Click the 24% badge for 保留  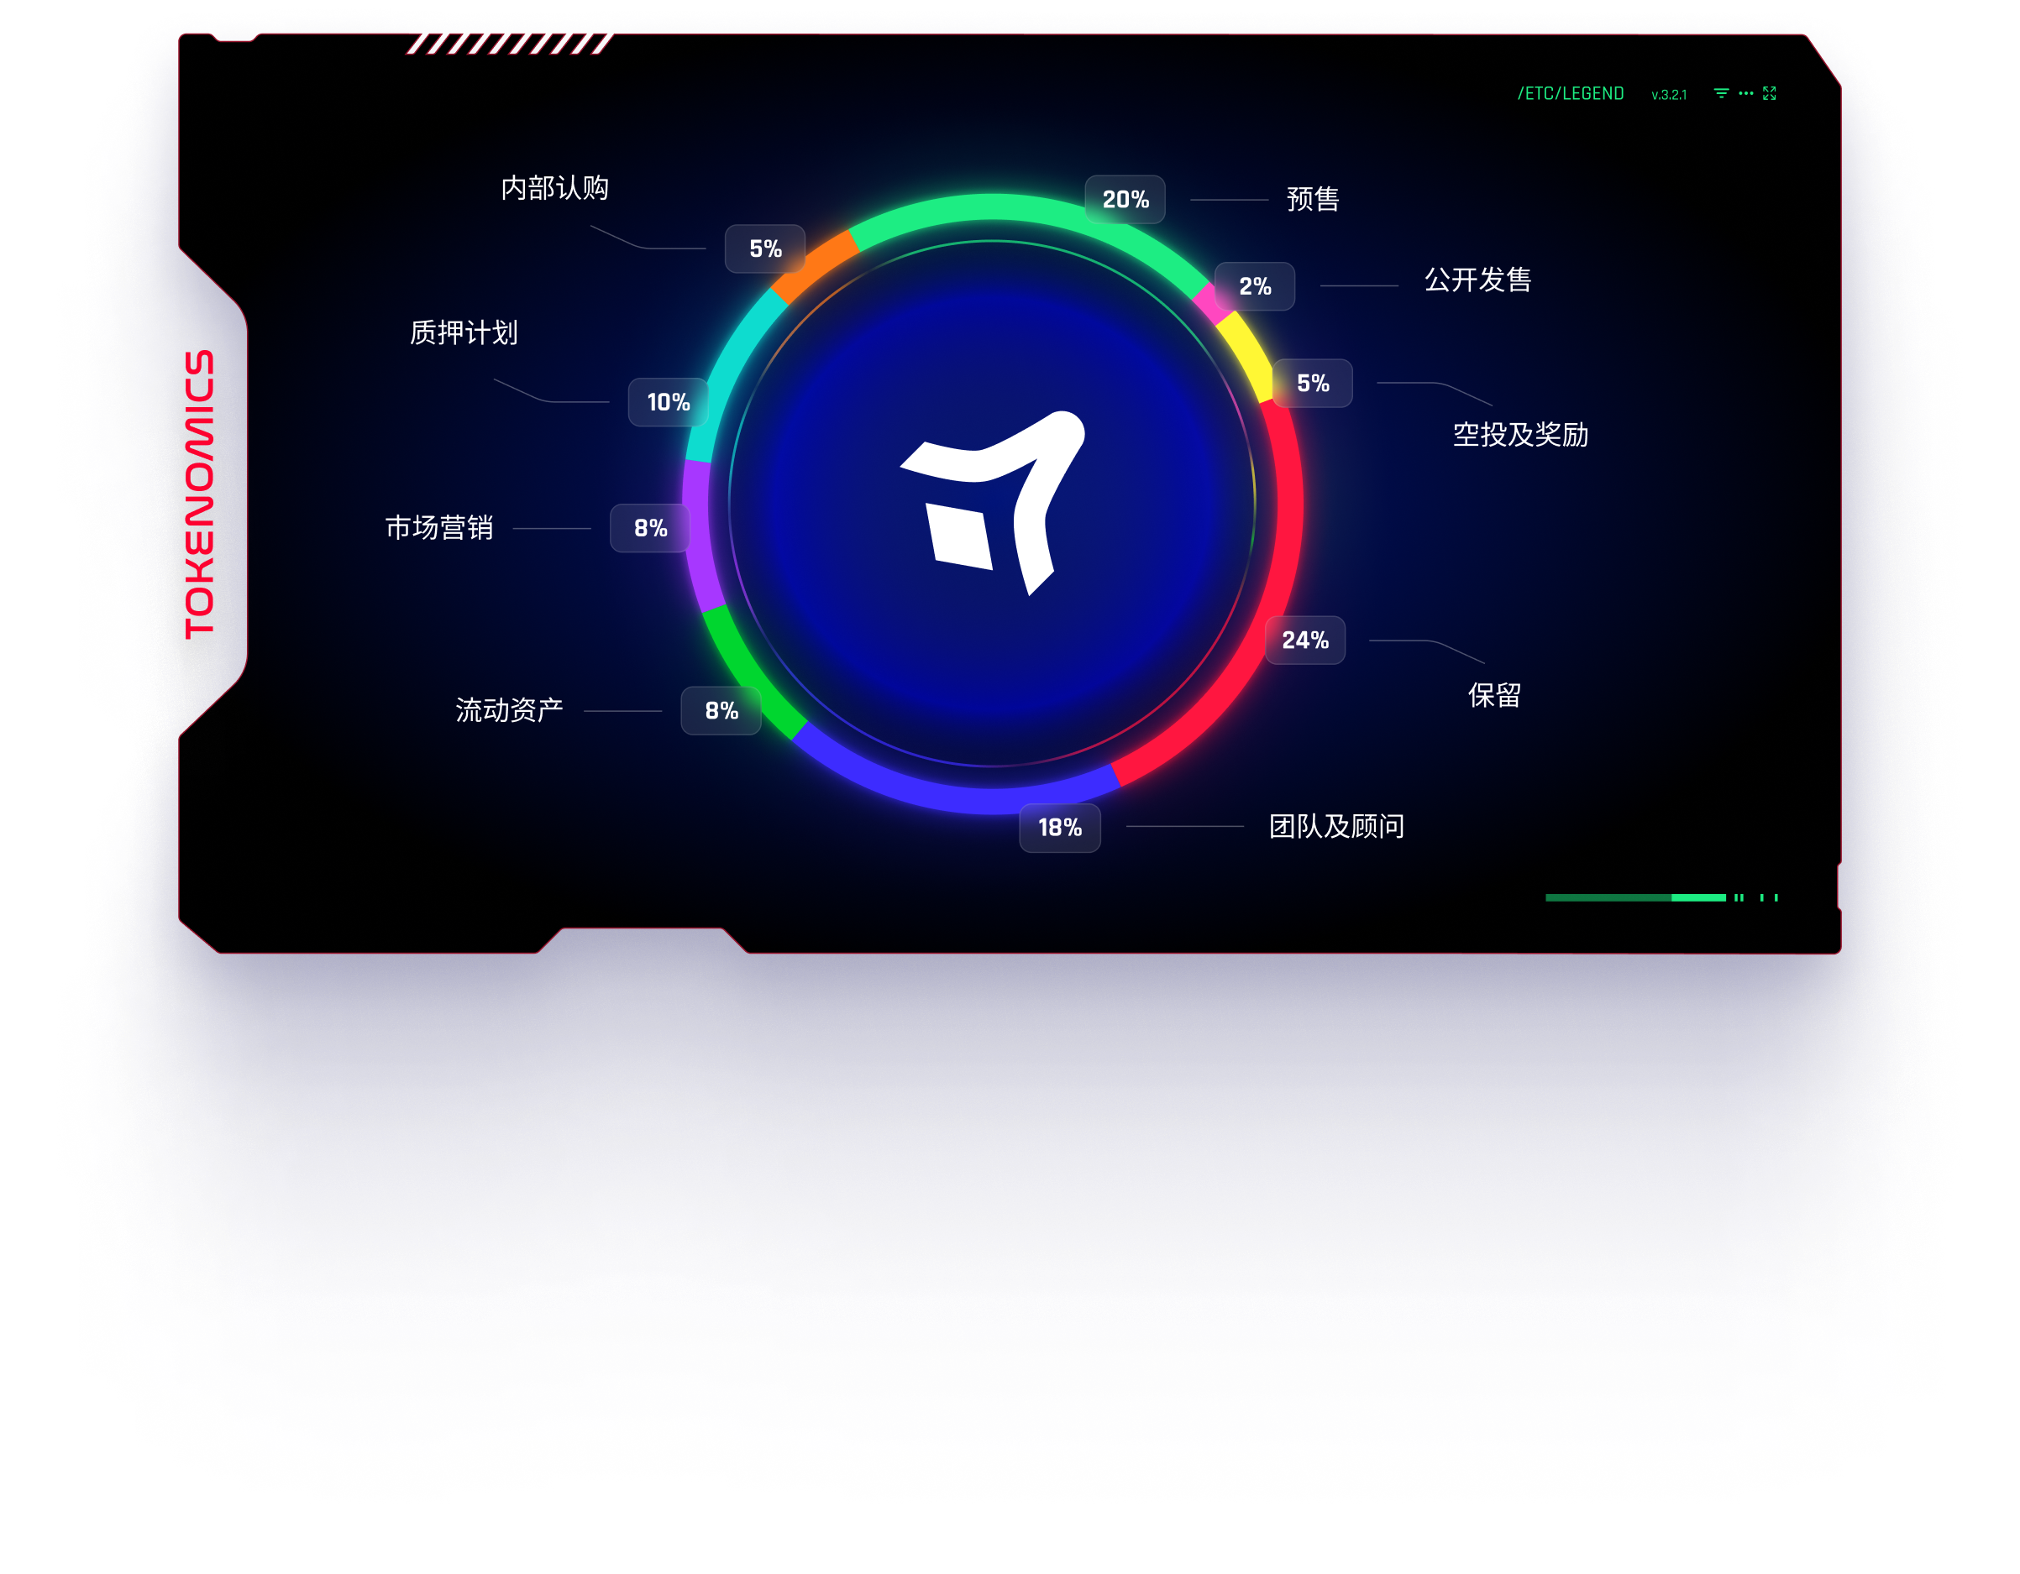(x=1305, y=640)
